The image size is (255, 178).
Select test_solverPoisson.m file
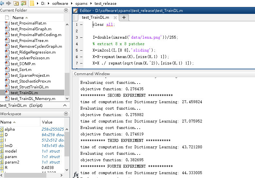[30, 58]
